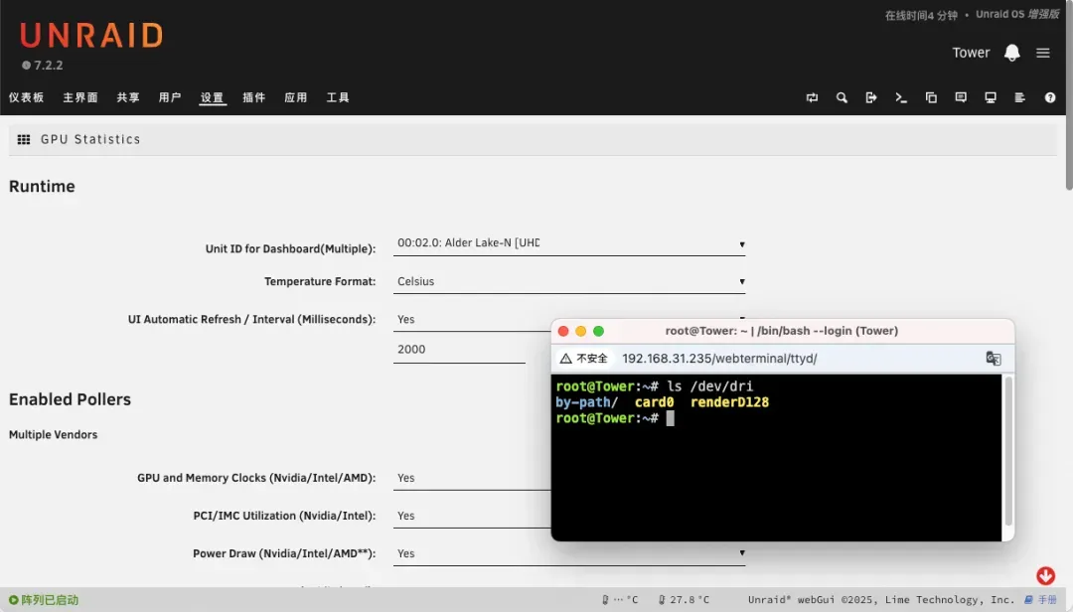
Task: Click the 不安全 security warning badge
Action: point(583,359)
